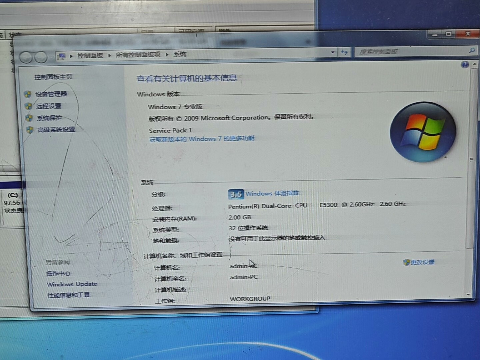The image size is (480, 360).
Task: Open 高级系统设置 from the sidebar
Action: pyautogui.click(x=56, y=130)
